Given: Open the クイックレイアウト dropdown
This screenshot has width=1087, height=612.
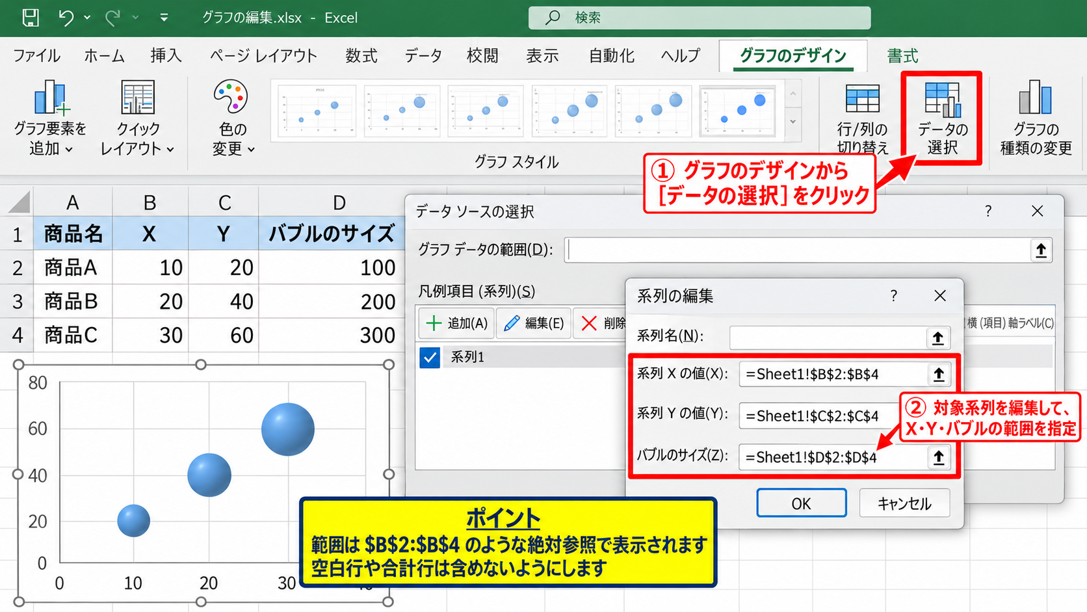Looking at the screenshot, I should (137, 118).
